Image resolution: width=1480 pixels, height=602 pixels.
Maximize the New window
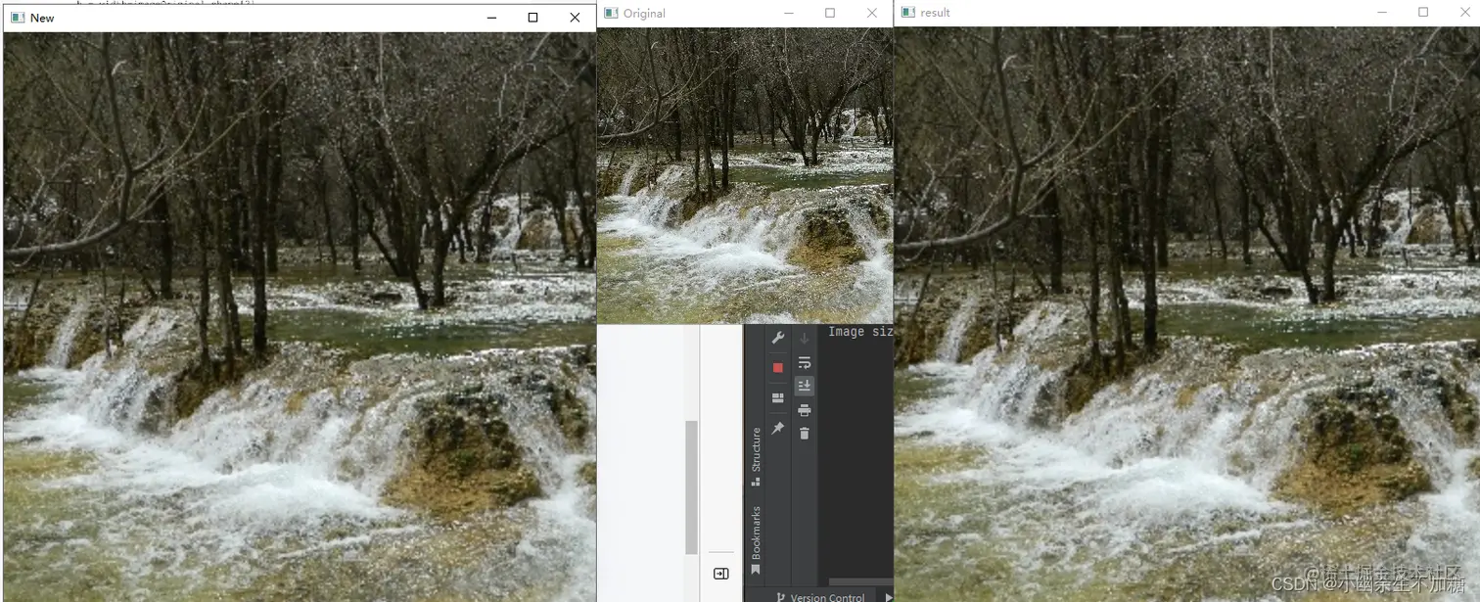(532, 18)
